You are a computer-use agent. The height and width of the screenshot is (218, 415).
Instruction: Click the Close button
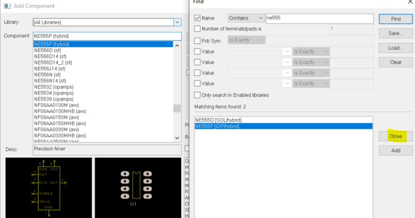coord(395,136)
